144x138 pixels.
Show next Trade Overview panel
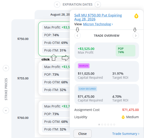136,36
